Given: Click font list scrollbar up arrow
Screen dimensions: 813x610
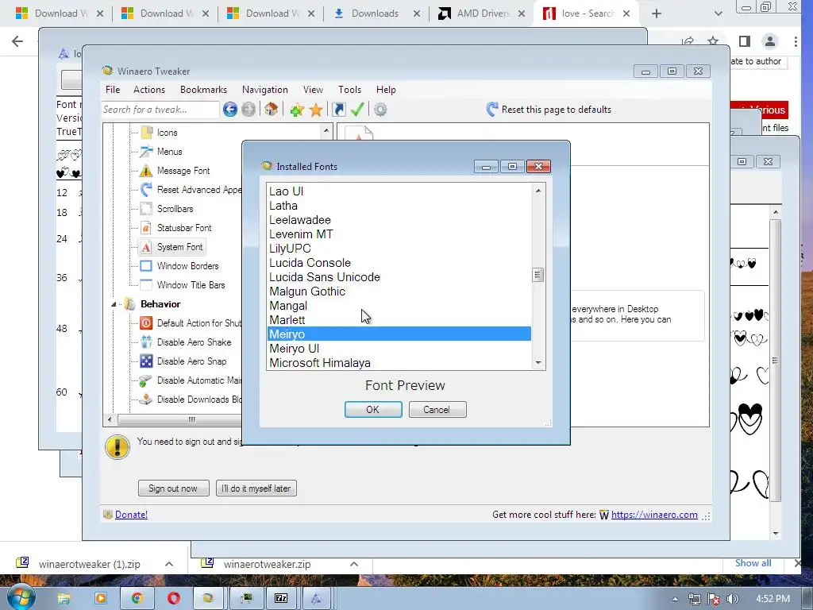Looking at the screenshot, I should (538, 191).
